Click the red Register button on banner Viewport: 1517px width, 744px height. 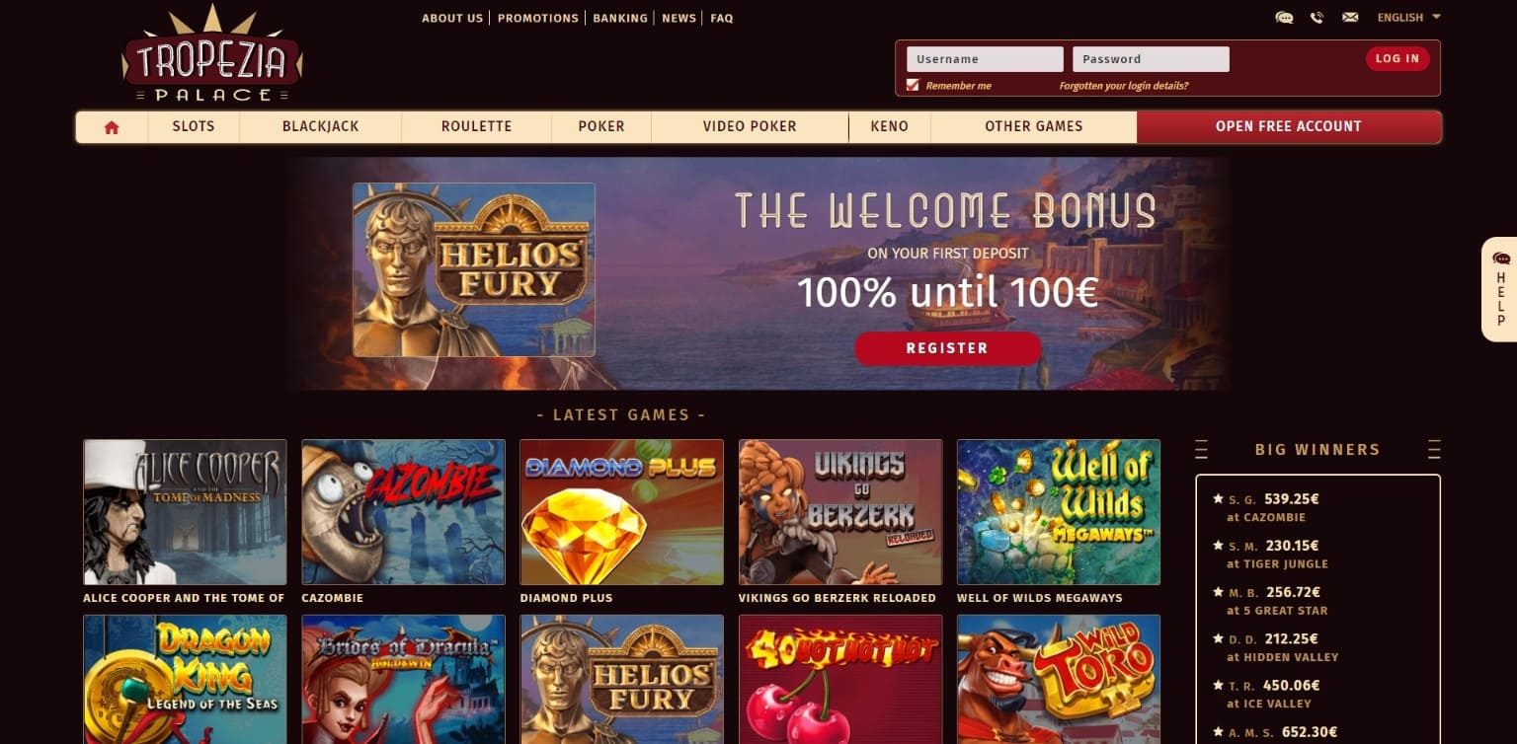[x=947, y=348]
